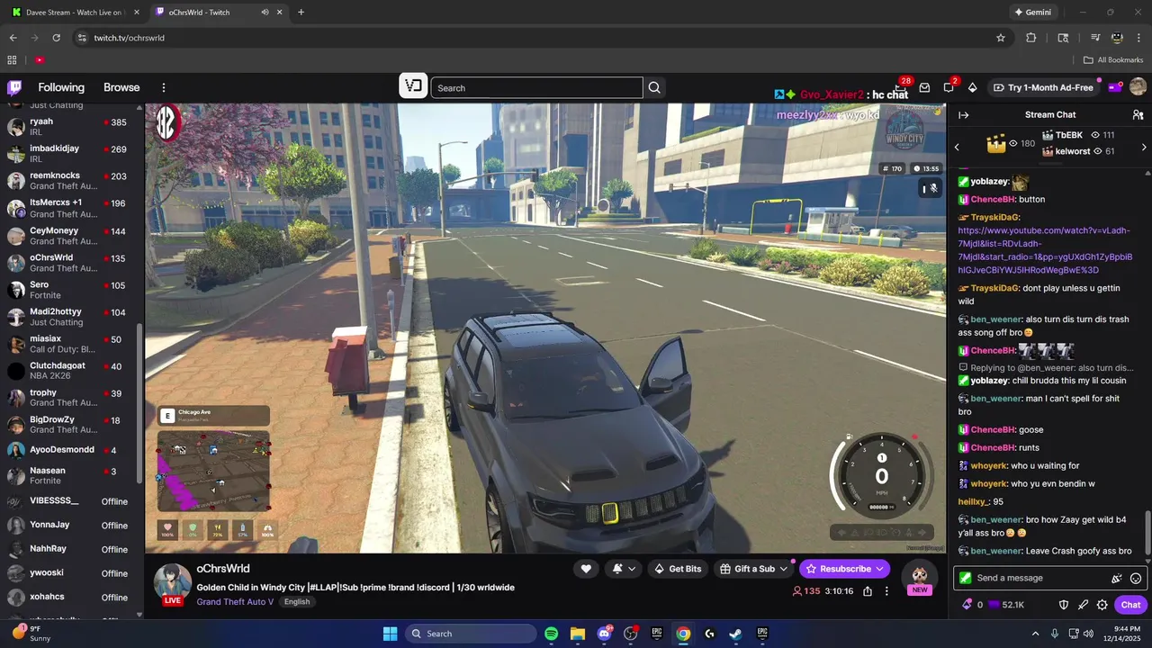Open Chrome extensions puzzle icon
The width and height of the screenshot is (1152, 648).
[x=1031, y=38]
